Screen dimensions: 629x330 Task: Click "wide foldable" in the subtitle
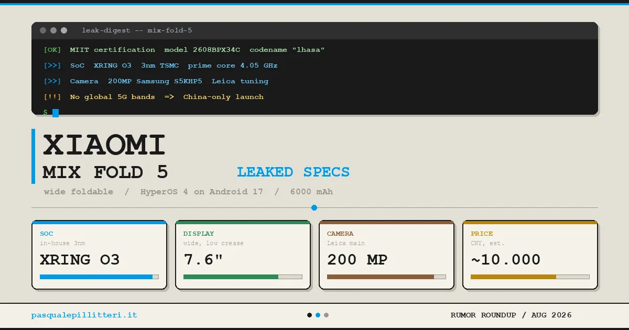(x=79, y=192)
